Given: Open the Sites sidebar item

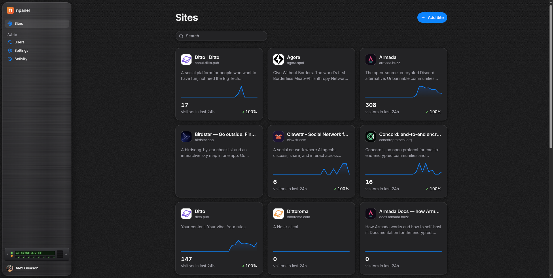Looking at the screenshot, I should pos(37,24).
